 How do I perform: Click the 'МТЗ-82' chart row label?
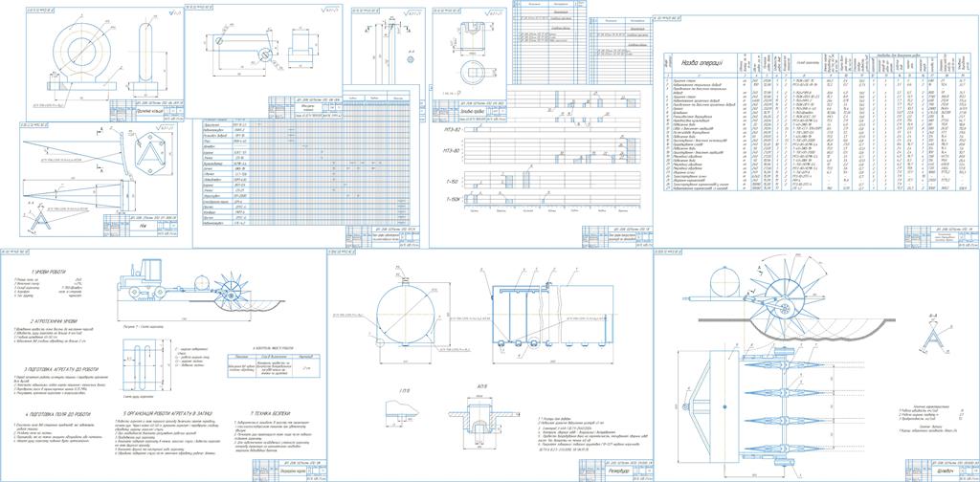coord(455,130)
